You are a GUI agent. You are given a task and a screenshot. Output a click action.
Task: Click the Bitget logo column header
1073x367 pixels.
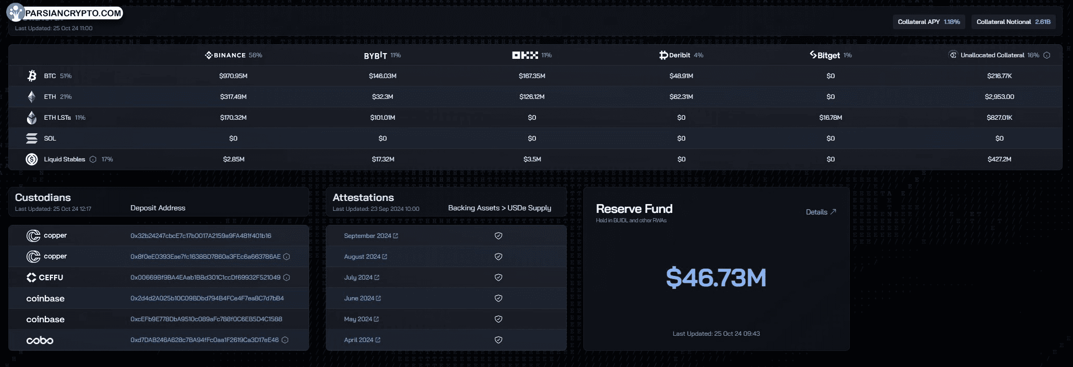[x=825, y=55]
